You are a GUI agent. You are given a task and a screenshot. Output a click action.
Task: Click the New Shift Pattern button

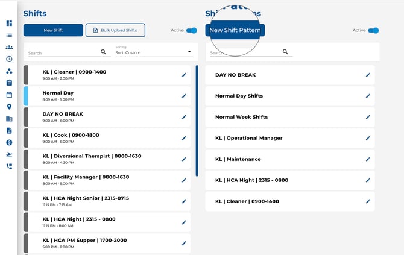point(235,30)
